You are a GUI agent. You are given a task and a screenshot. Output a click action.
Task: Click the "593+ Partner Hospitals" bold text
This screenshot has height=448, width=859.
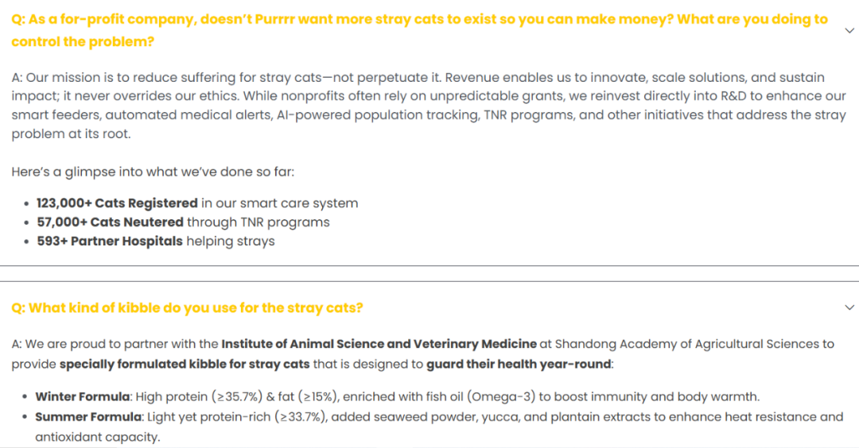tap(110, 241)
